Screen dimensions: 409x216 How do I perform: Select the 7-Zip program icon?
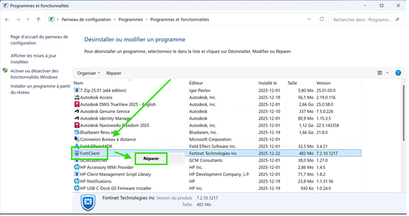tap(77, 90)
